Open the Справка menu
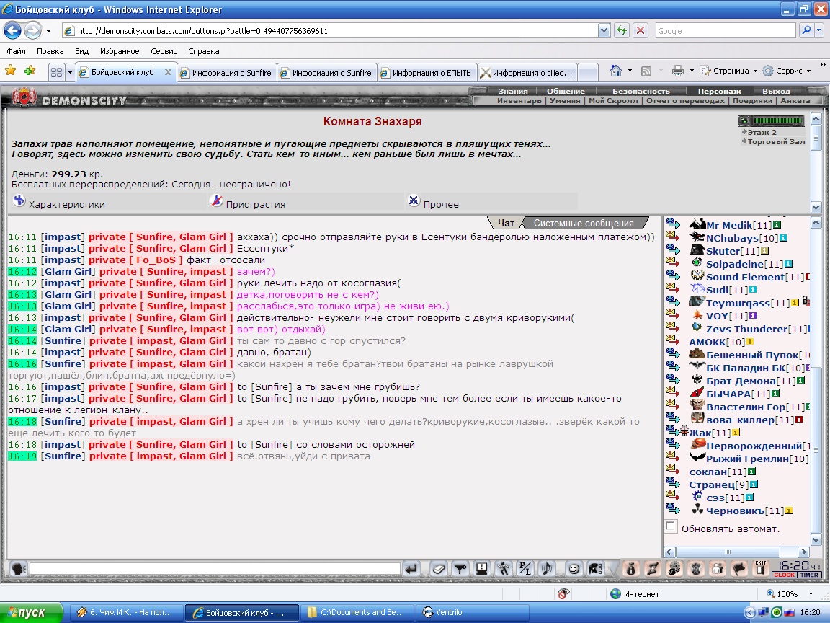The width and height of the screenshot is (830, 623). point(203,51)
